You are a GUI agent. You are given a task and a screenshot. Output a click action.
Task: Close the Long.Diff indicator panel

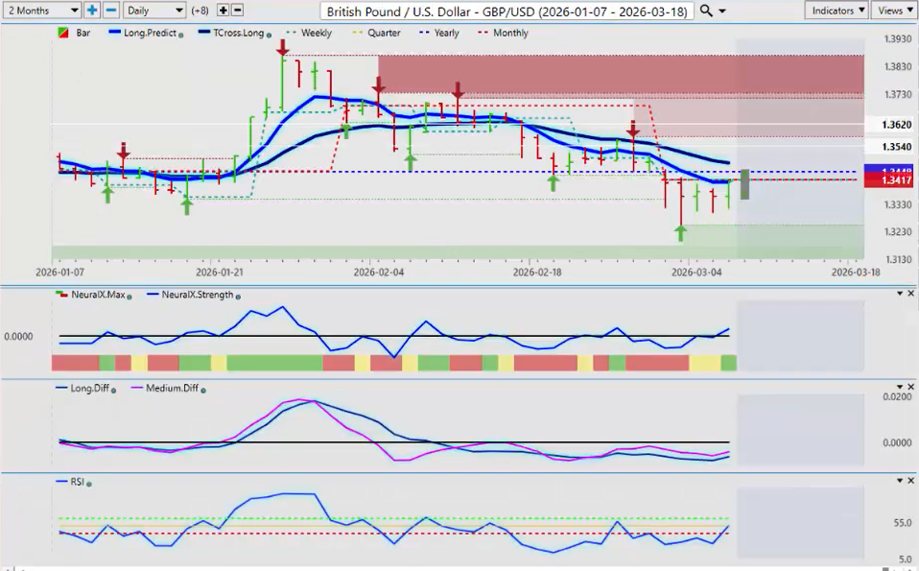point(910,387)
